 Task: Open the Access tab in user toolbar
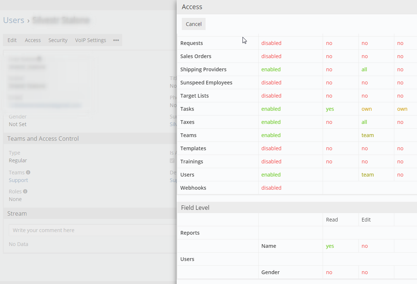click(x=33, y=40)
